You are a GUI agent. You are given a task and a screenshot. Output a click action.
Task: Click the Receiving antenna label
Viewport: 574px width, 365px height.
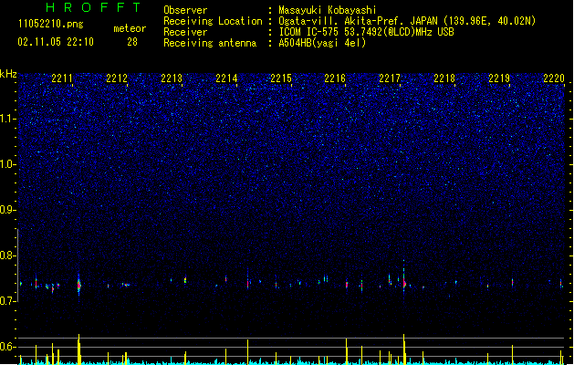(x=210, y=43)
